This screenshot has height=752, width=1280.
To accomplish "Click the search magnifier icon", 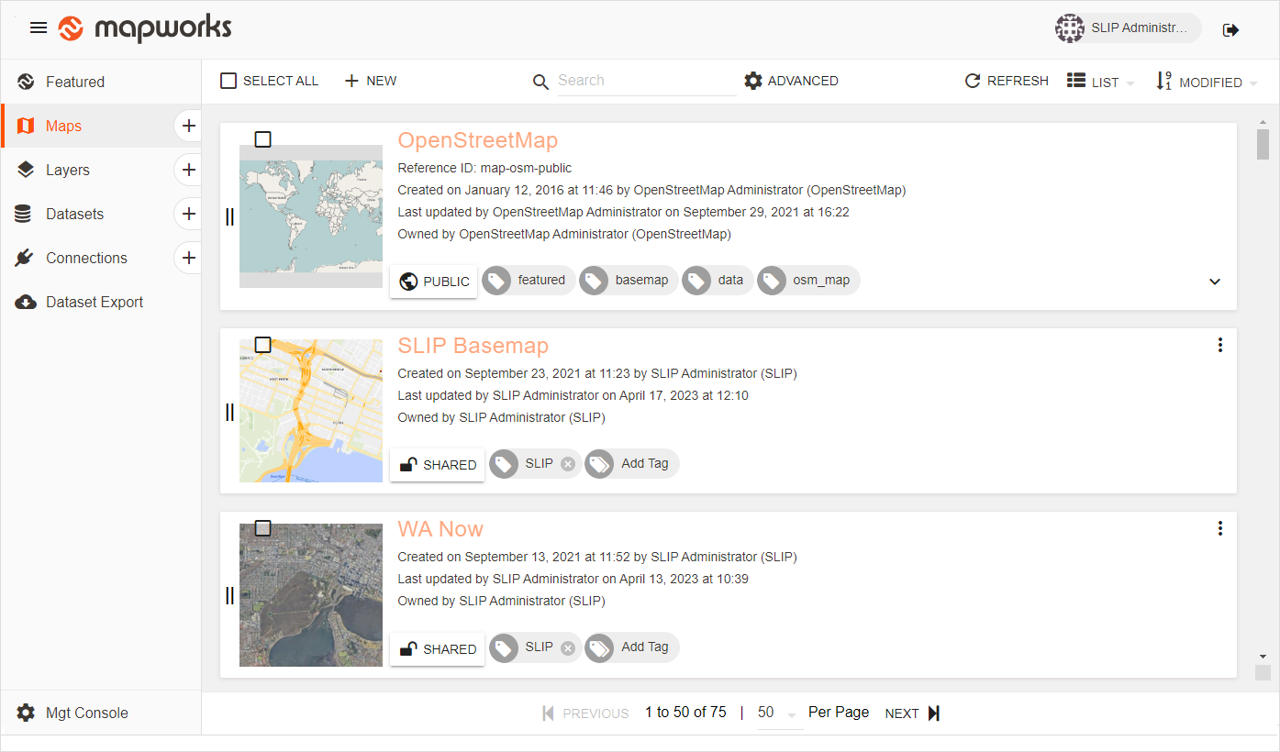I will [x=541, y=83].
